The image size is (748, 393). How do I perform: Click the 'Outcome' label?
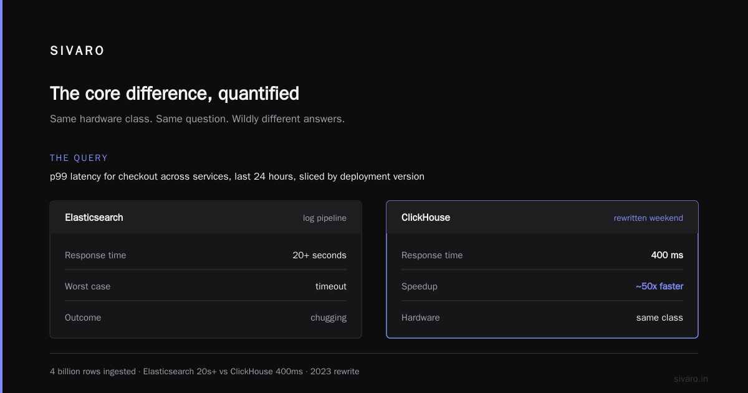click(x=83, y=318)
